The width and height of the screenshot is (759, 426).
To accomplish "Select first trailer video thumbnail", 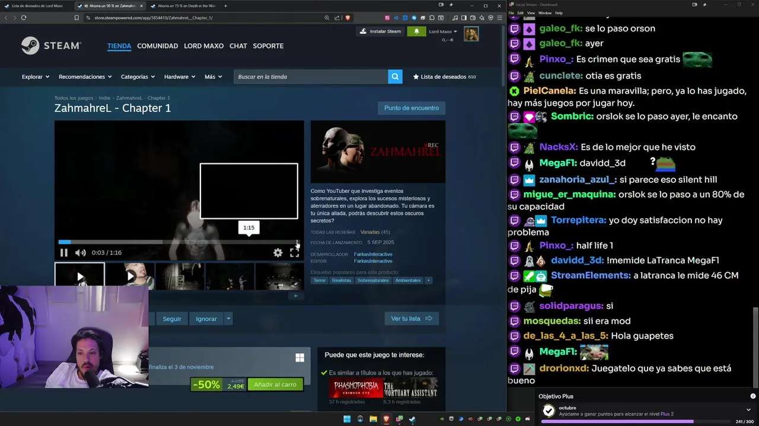I will click(79, 276).
